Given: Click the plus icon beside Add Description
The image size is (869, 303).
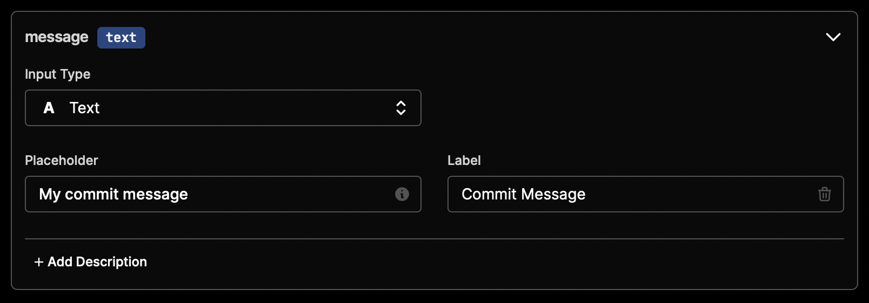Looking at the screenshot, I should pyautogui.click(x=39, y=262).
